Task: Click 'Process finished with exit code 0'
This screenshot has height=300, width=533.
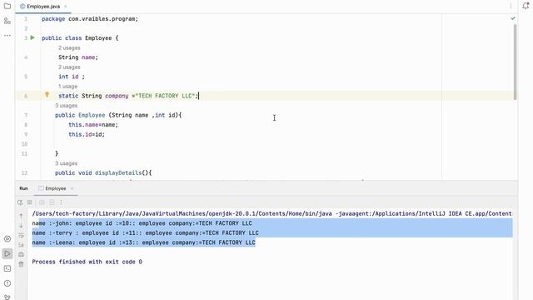Action: click(87, 262)
